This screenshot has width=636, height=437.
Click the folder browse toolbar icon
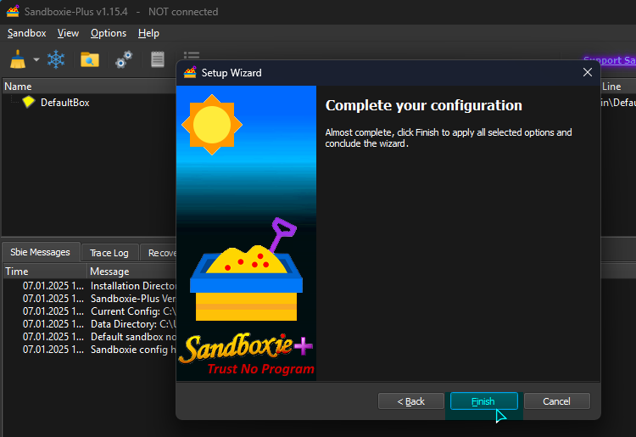point(90,59)
